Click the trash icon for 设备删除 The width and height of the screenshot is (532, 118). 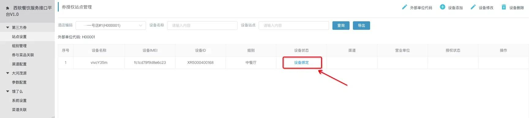coord(504,7)
